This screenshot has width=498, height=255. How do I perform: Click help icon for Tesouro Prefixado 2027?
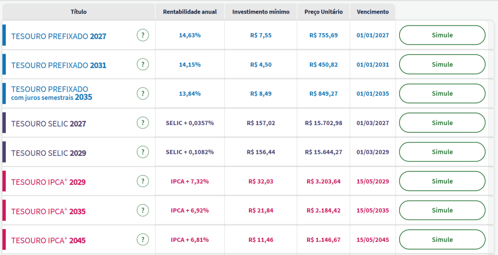[x=142, y=35]
